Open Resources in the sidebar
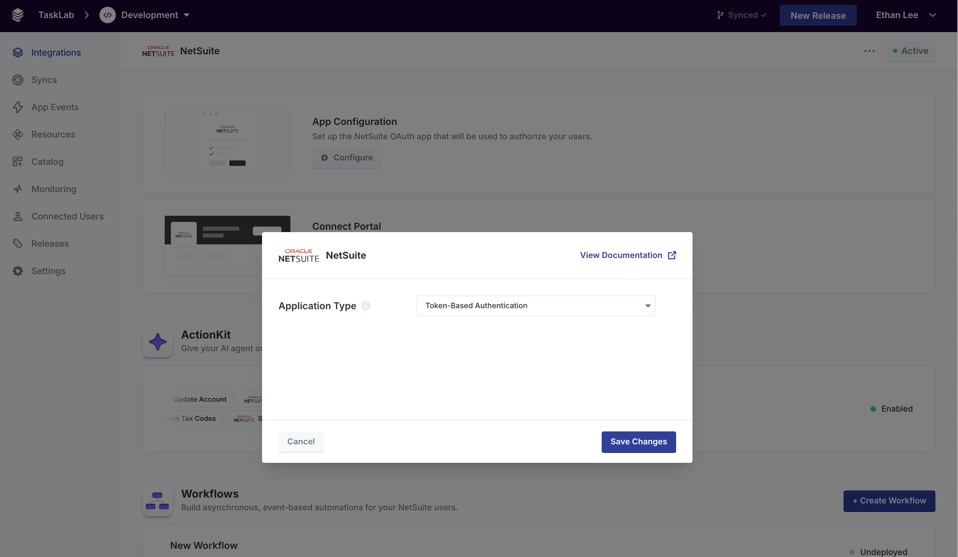Image resolution: width=958 pixels, height=557 pixels. 53,134
